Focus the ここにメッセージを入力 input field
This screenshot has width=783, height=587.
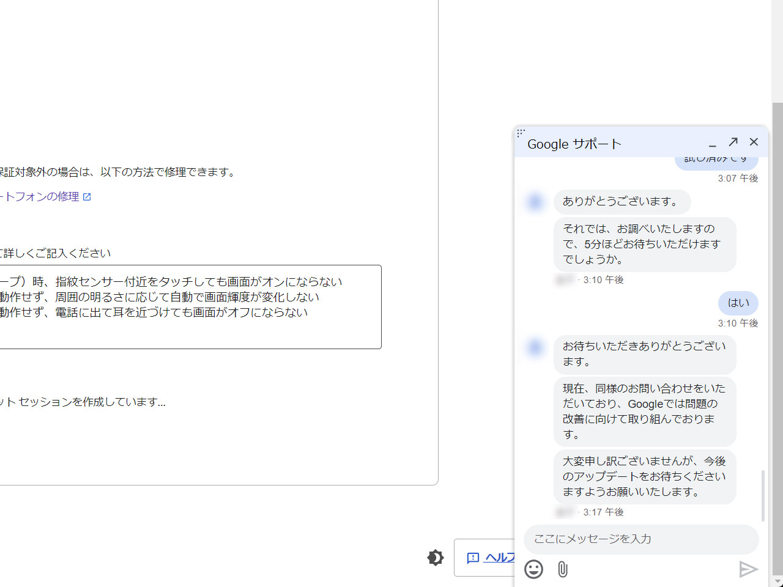[640, 539]
